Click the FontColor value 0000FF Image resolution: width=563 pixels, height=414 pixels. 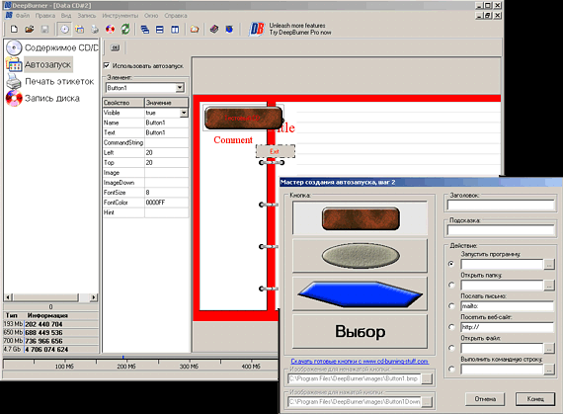166,203
